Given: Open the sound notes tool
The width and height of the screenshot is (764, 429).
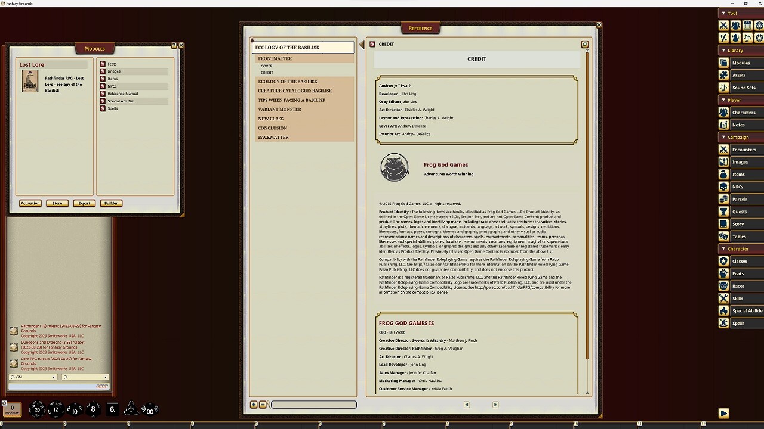Looking at the screenshot, I should point(746,38).
